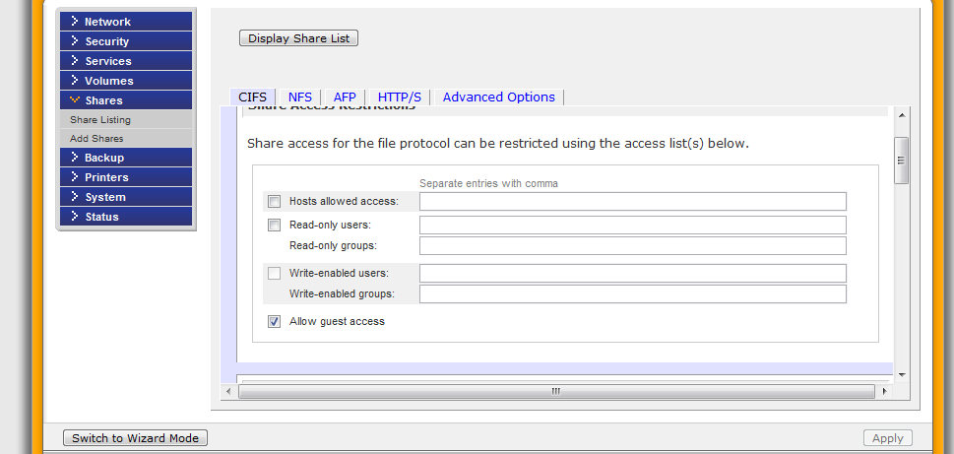Screen dimensions: 954x454
Task: Click the Volumes arrow icon
Action: tap(74, 81)
